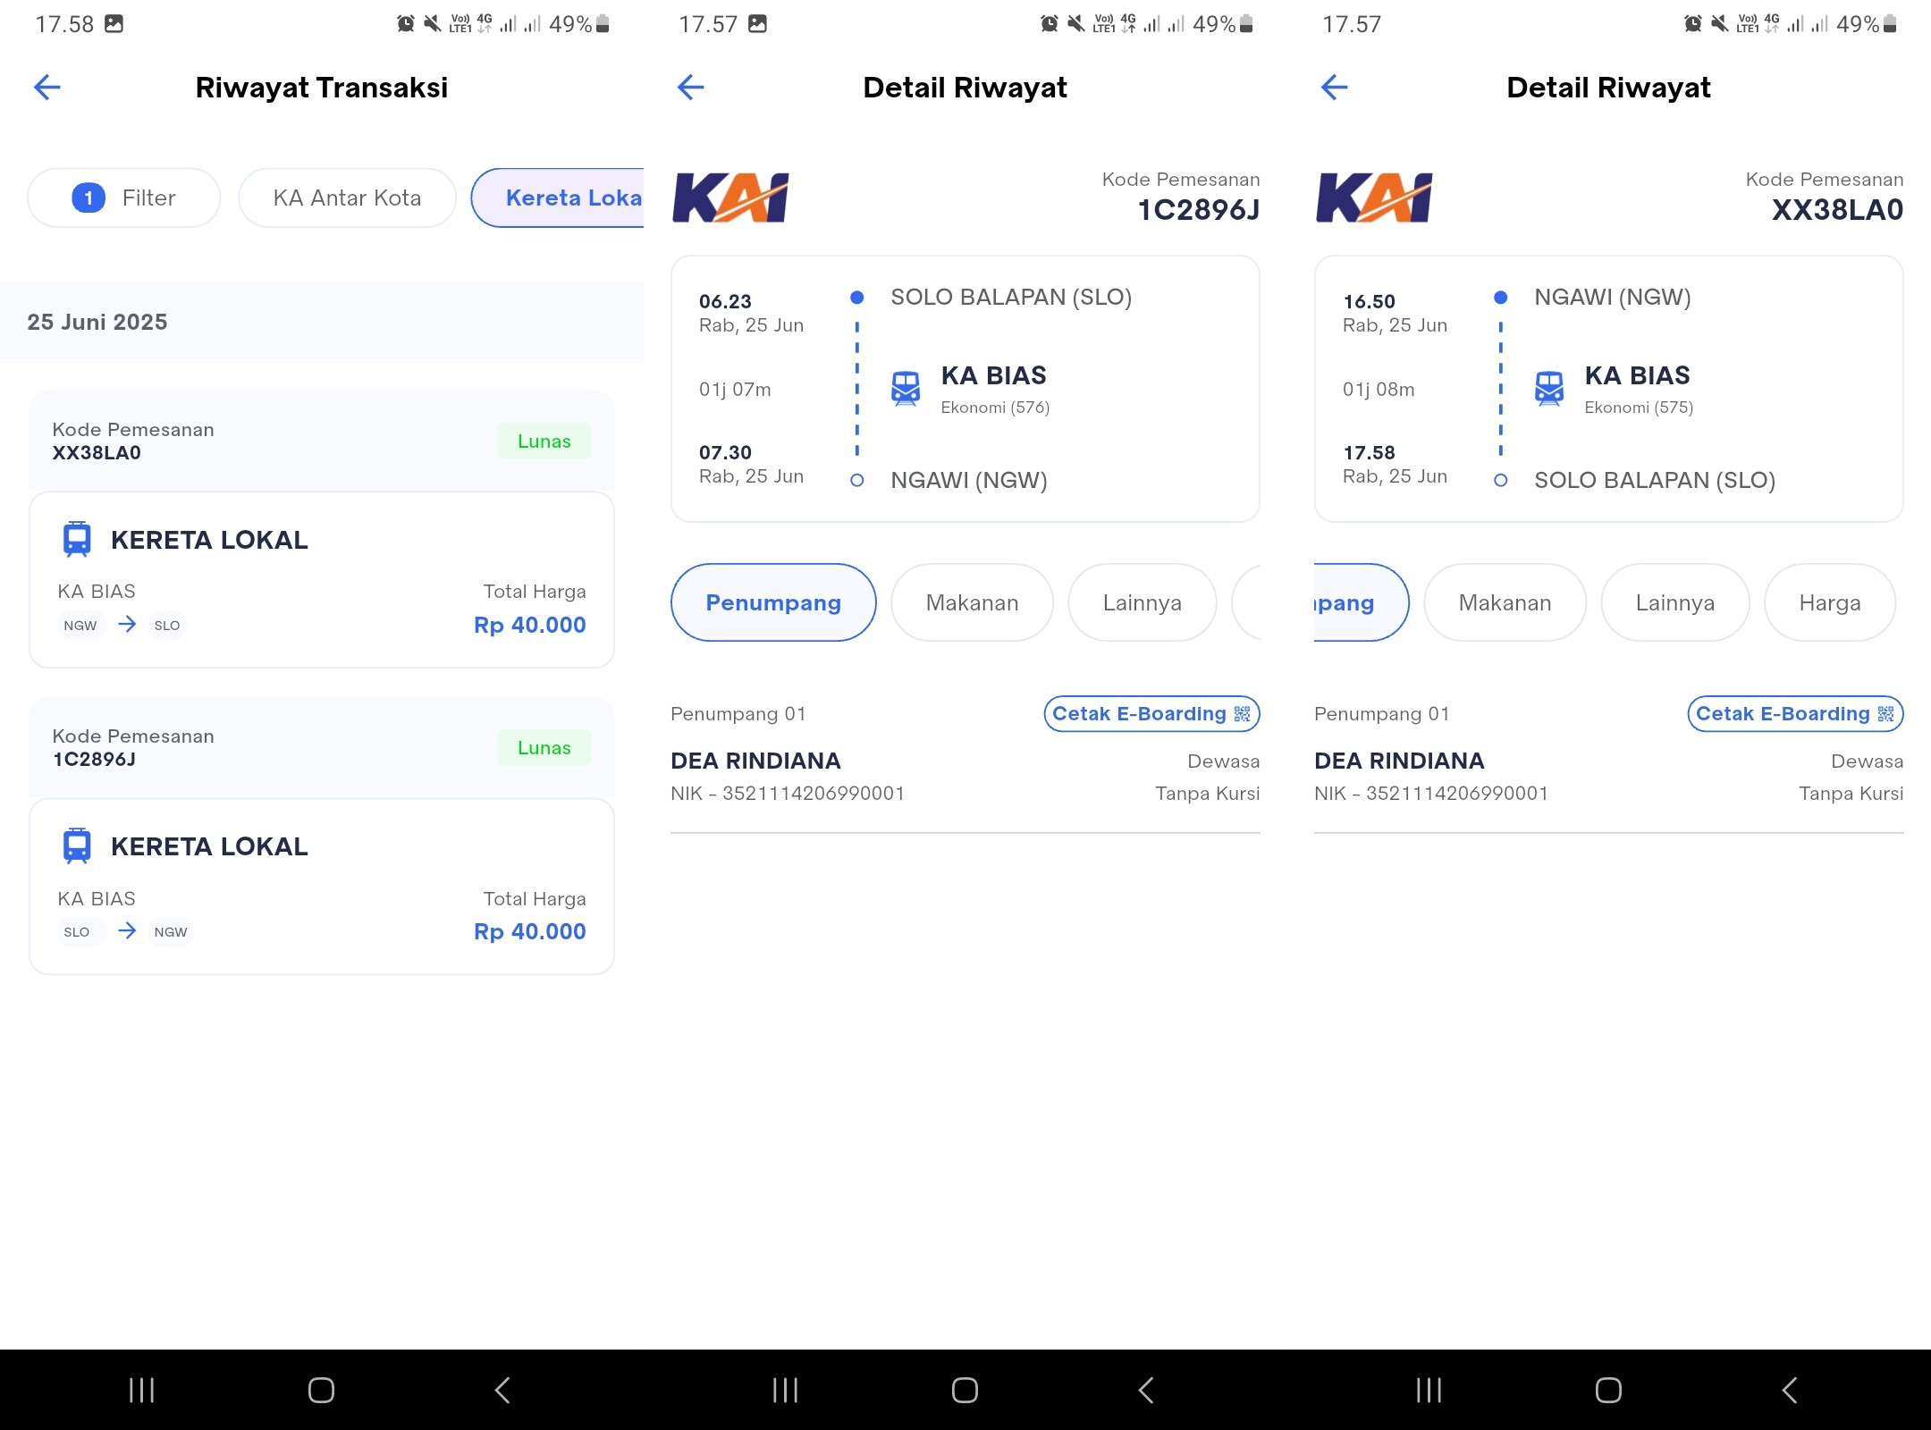Tap Android home button on the middle screen
This screenshot has width=1931, height=1430.
coord(965,1390)
